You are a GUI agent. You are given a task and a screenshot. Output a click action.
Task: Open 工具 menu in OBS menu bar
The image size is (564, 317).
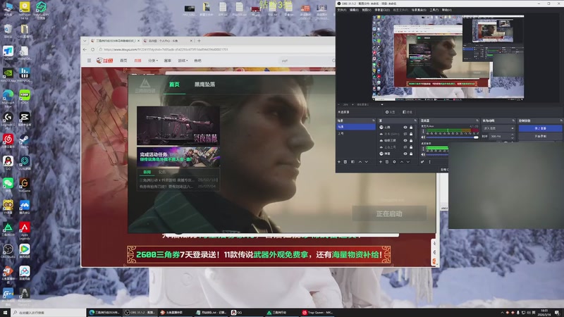pyautogui.click(x=434, y=10)
